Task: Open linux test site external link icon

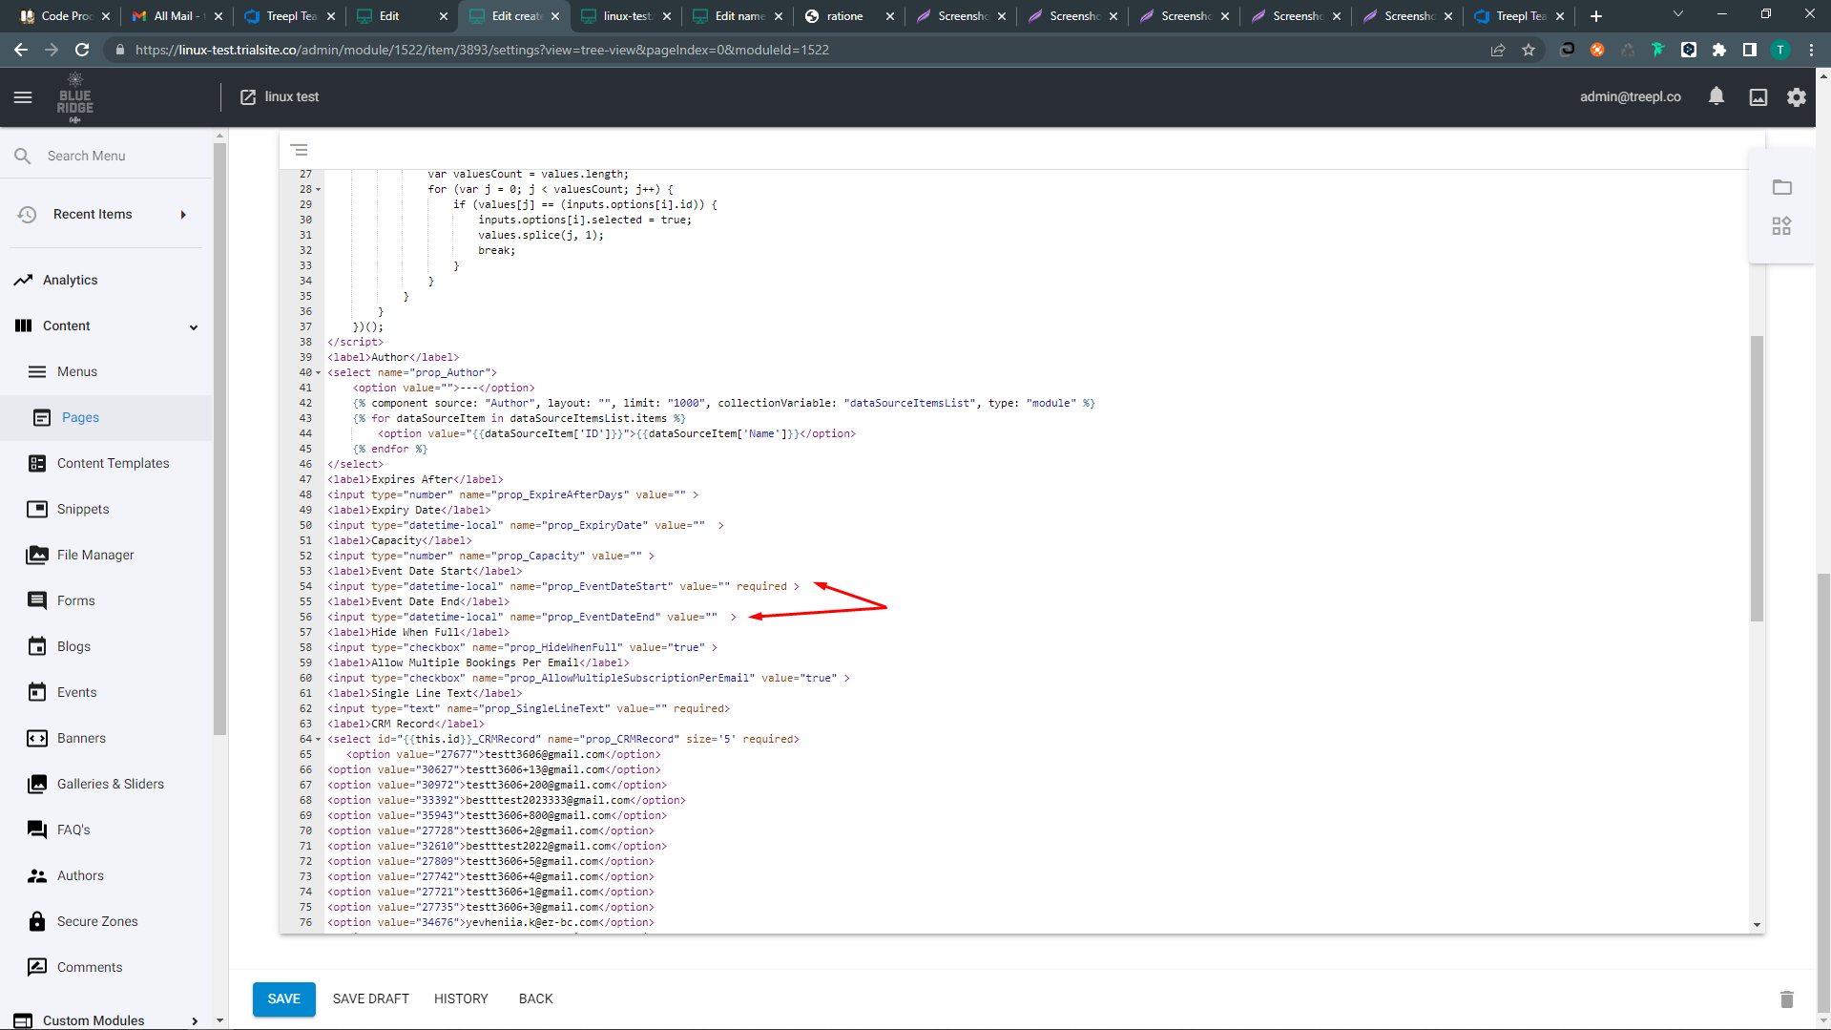Action: click(248, 97)
